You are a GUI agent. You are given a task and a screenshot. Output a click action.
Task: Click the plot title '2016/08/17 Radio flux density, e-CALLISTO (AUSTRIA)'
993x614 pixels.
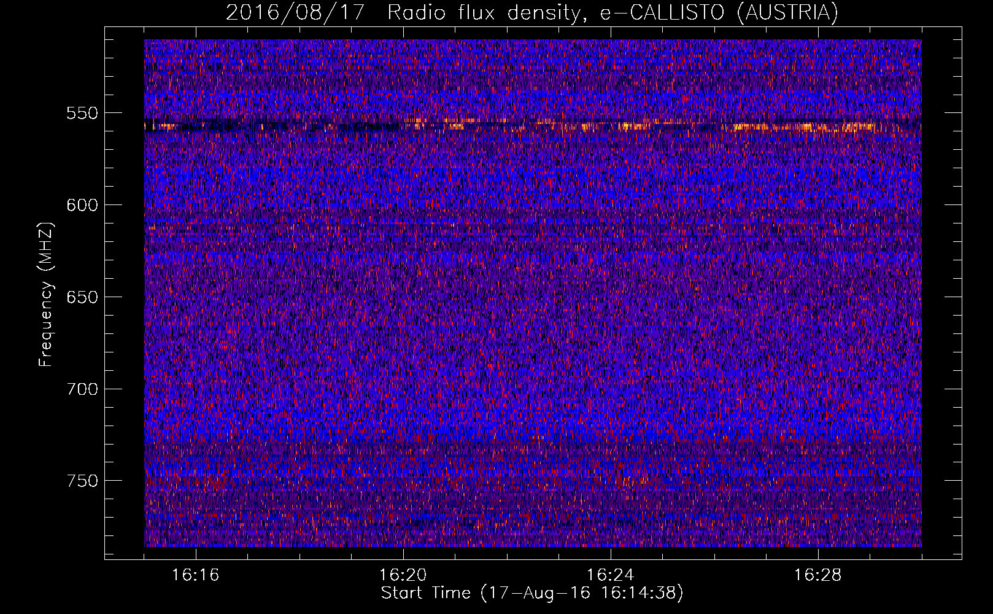531,12
